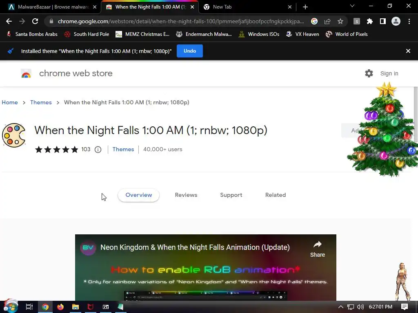Open Windows ISOs bookmark

tap(259, 34)
